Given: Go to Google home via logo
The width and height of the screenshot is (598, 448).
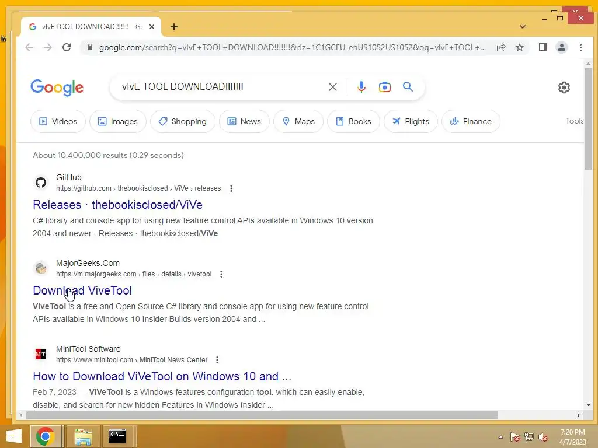Looking at the screenshot, I should 57,87.
